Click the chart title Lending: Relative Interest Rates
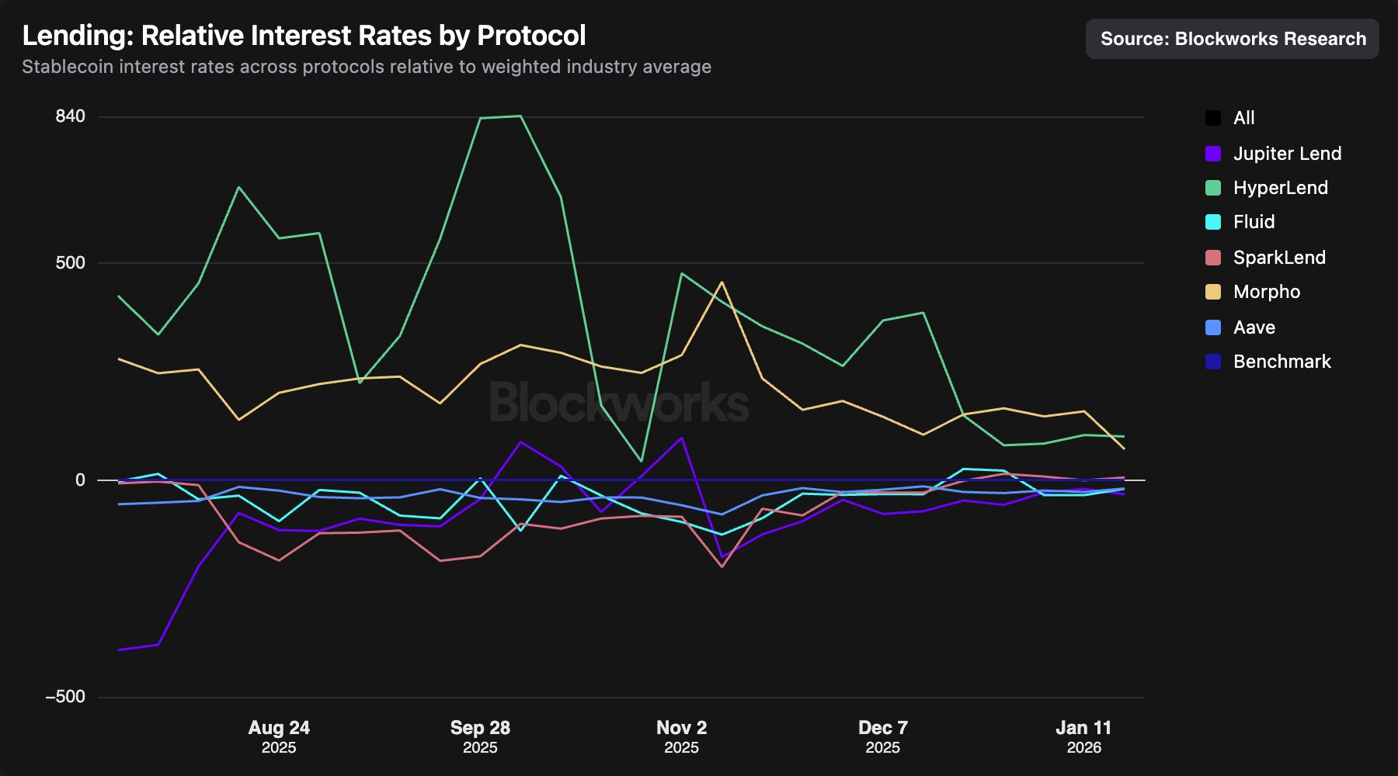 304,36
